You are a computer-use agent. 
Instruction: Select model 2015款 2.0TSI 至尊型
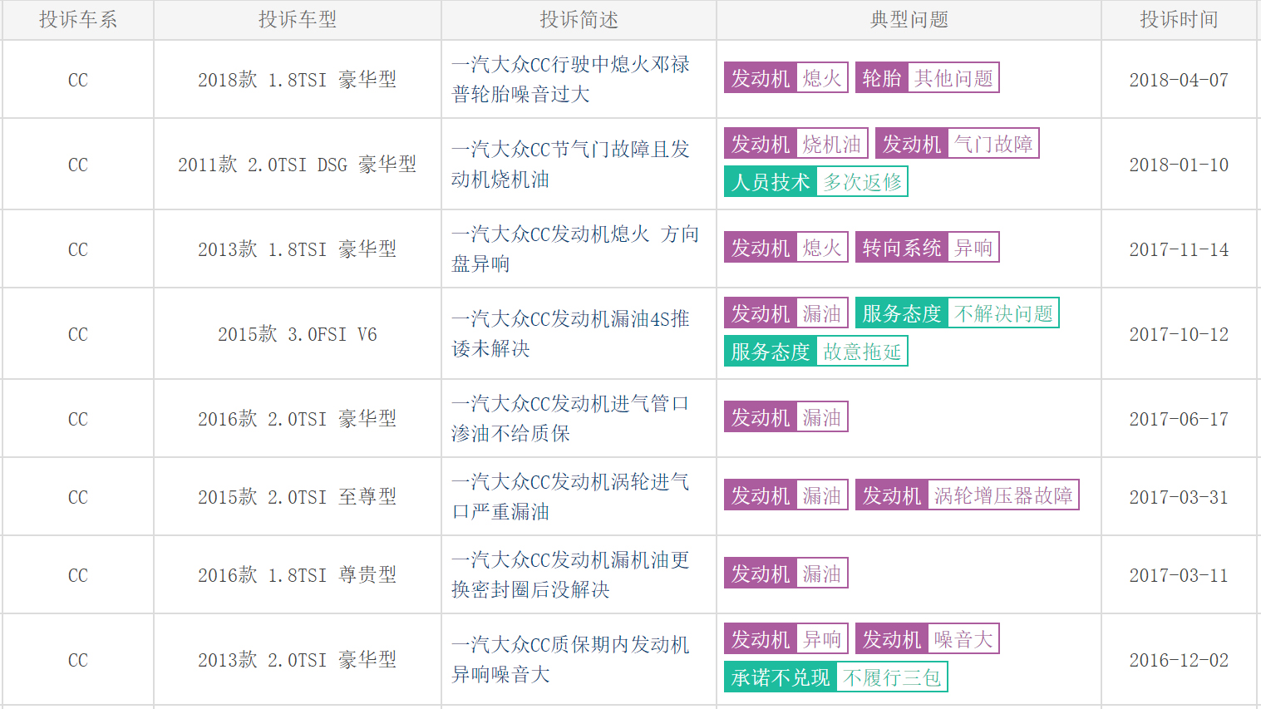pos(297,497)
